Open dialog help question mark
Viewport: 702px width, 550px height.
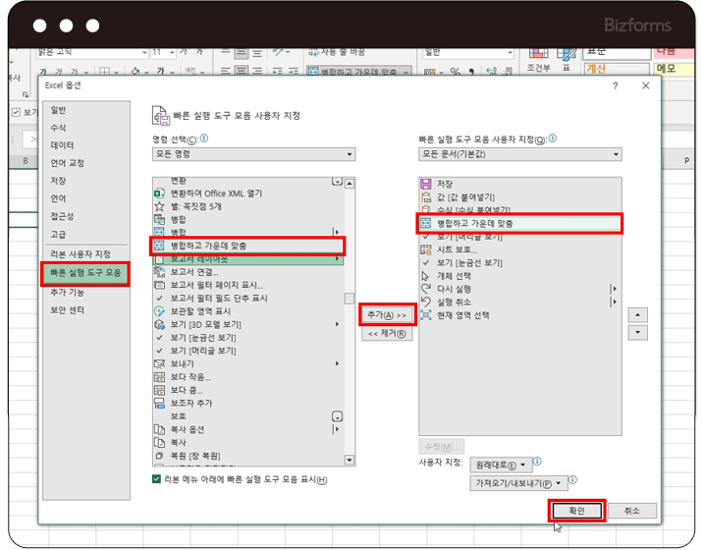click(616, 86)
